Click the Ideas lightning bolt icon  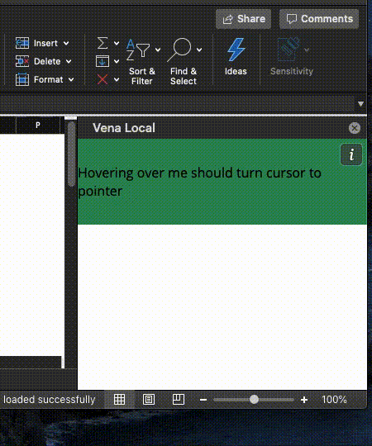tap(236, 50)
